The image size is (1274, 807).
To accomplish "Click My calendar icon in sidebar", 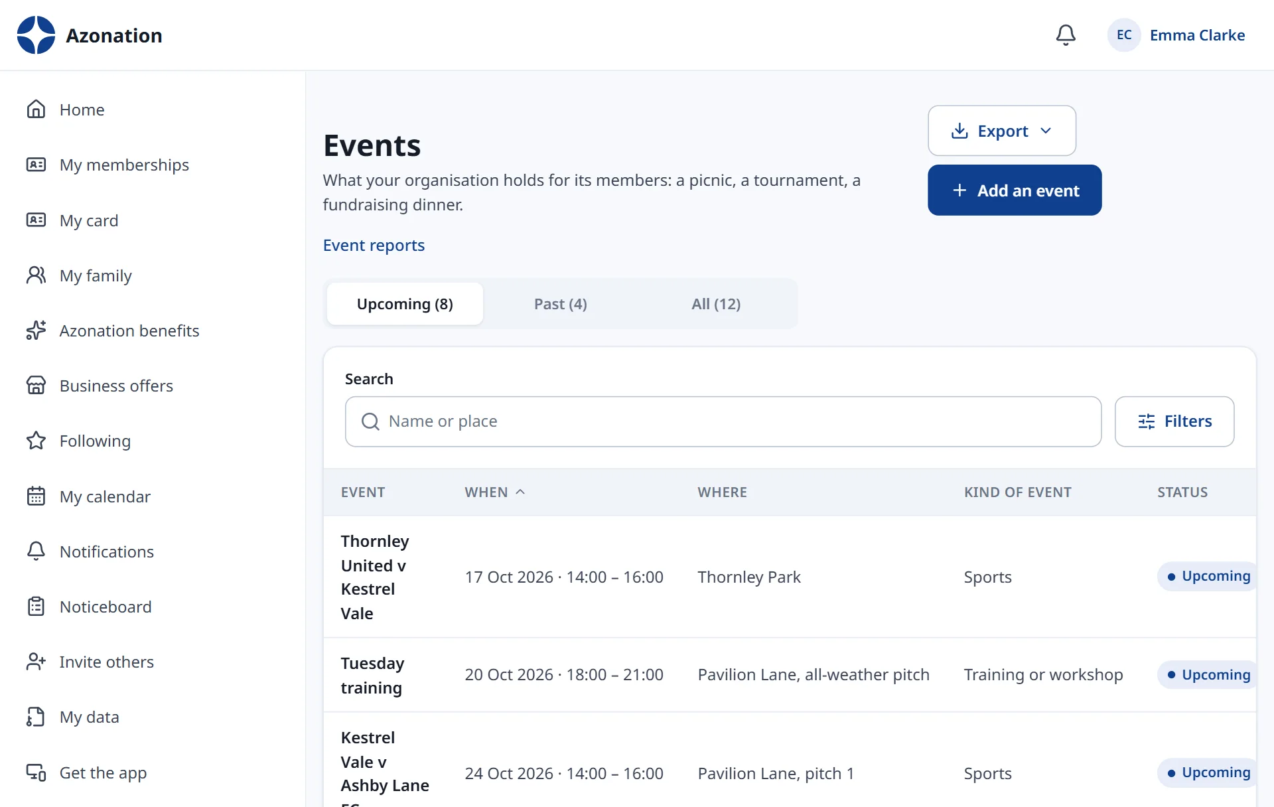I will tap(36, 496).
